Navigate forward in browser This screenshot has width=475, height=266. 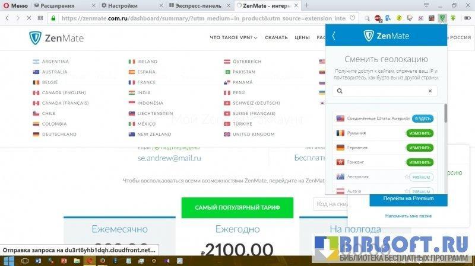18,18
